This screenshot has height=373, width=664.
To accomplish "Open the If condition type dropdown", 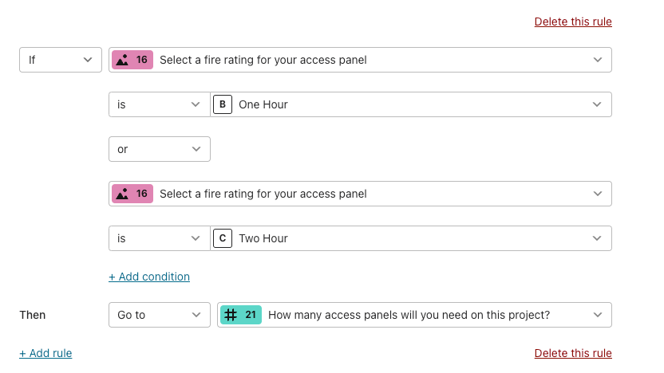I will 61,60.
